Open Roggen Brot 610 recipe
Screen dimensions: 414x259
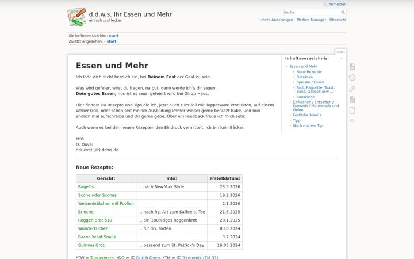coord(95,220)
